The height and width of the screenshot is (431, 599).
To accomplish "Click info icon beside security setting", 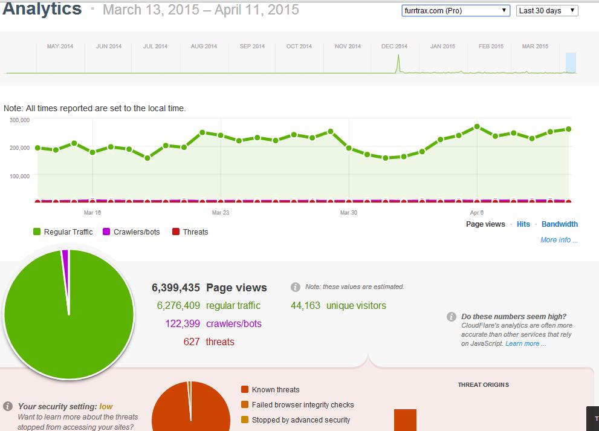I will coord(8,407).
